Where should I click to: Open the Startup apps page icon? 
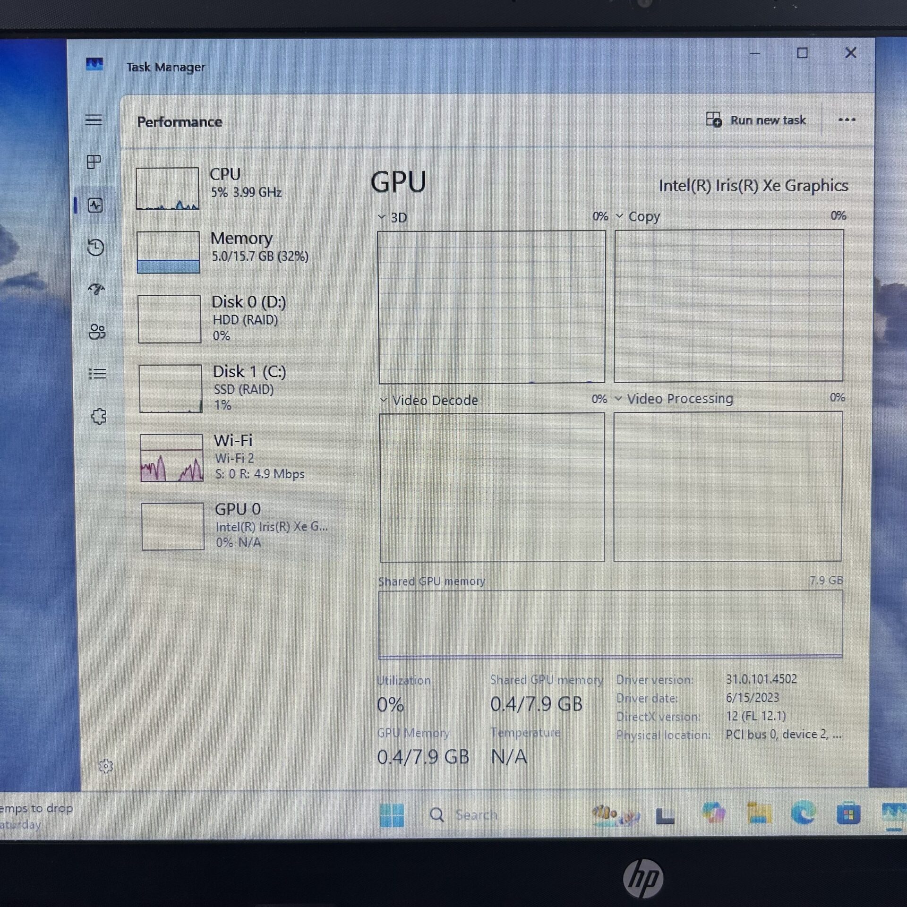pos(96,289)
